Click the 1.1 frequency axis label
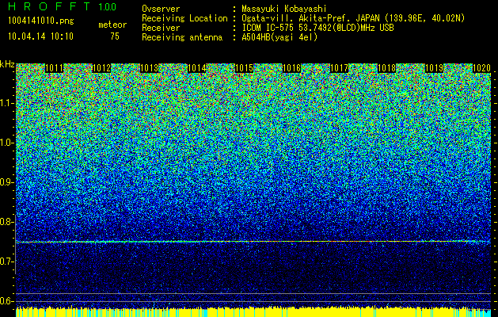This screenshot has width=498, height=317. [7, 103]
